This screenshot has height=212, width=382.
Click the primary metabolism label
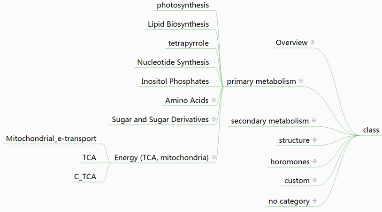pyautogui.click(x=261, y=81)
